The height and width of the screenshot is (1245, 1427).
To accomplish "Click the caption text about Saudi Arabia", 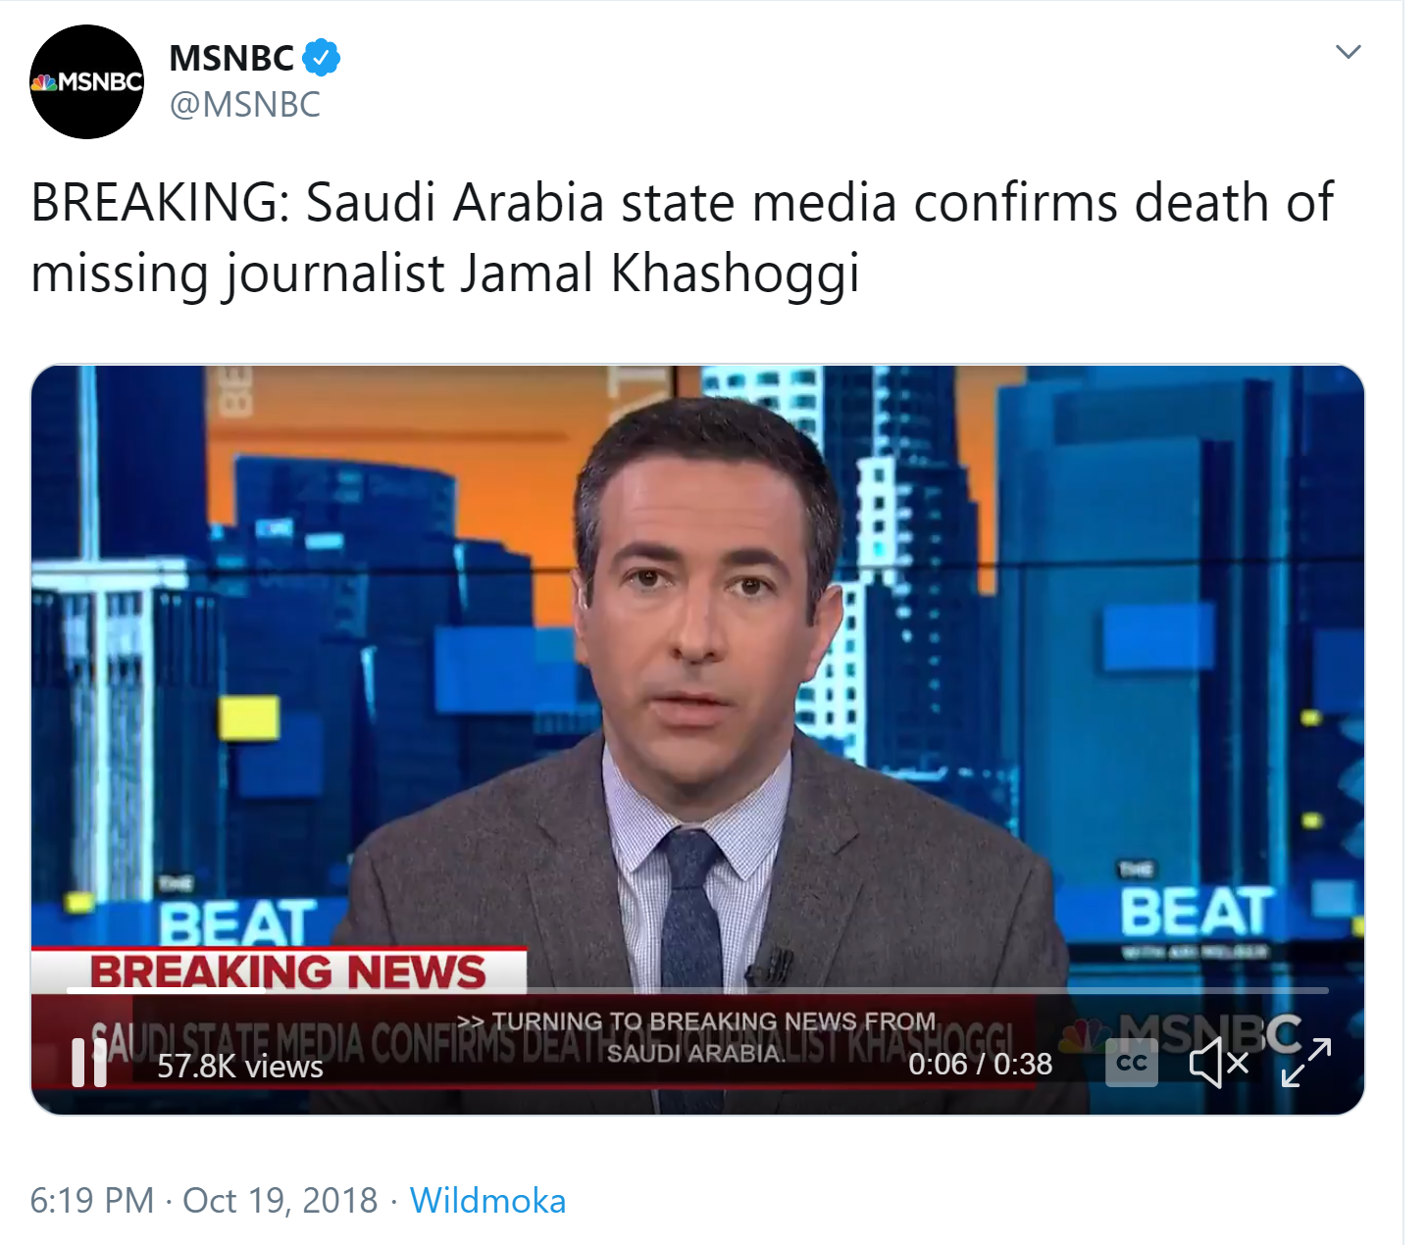I will [696, 1037].
